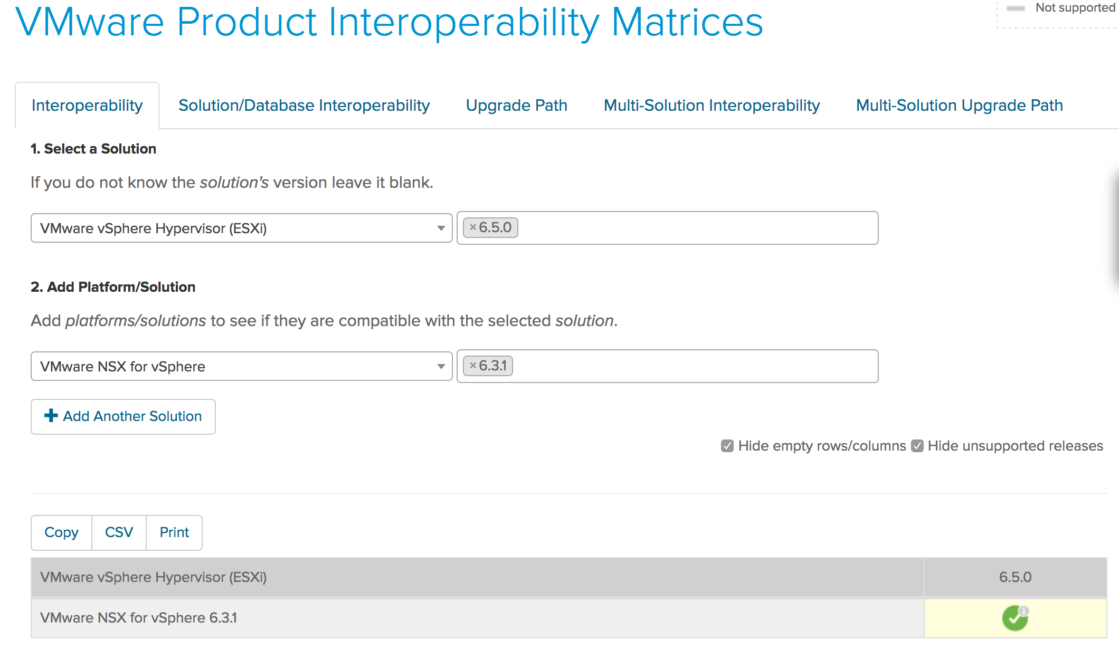Click the Not supported legend entry

pyautogui.click(x=1061, y=8)
